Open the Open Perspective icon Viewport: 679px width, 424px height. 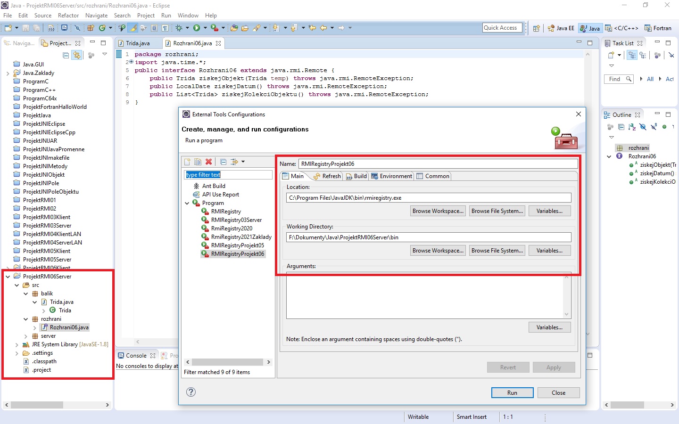(x=536, y=28)
